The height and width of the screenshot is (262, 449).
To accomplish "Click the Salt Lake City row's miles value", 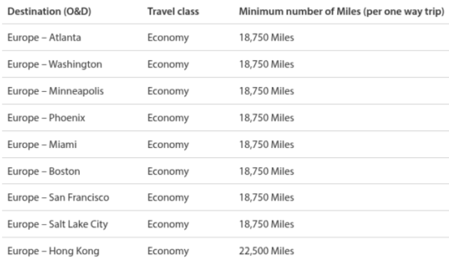I will [x=267, y=225].
